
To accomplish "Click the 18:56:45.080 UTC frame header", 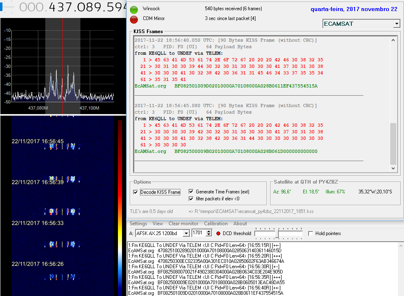I will pos(225,105).
